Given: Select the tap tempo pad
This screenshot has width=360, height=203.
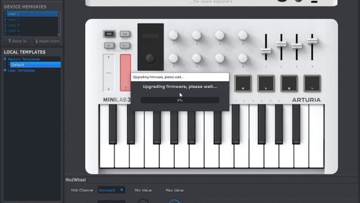Looking at the screenshot, I should 312,83.
